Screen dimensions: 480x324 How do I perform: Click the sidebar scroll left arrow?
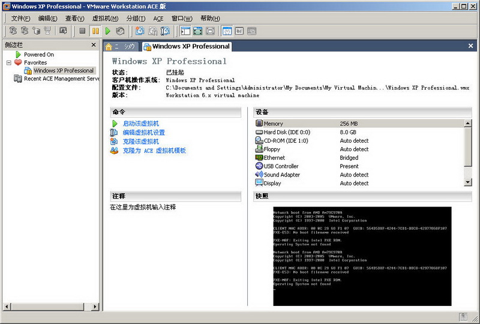(x=7, y=306)
